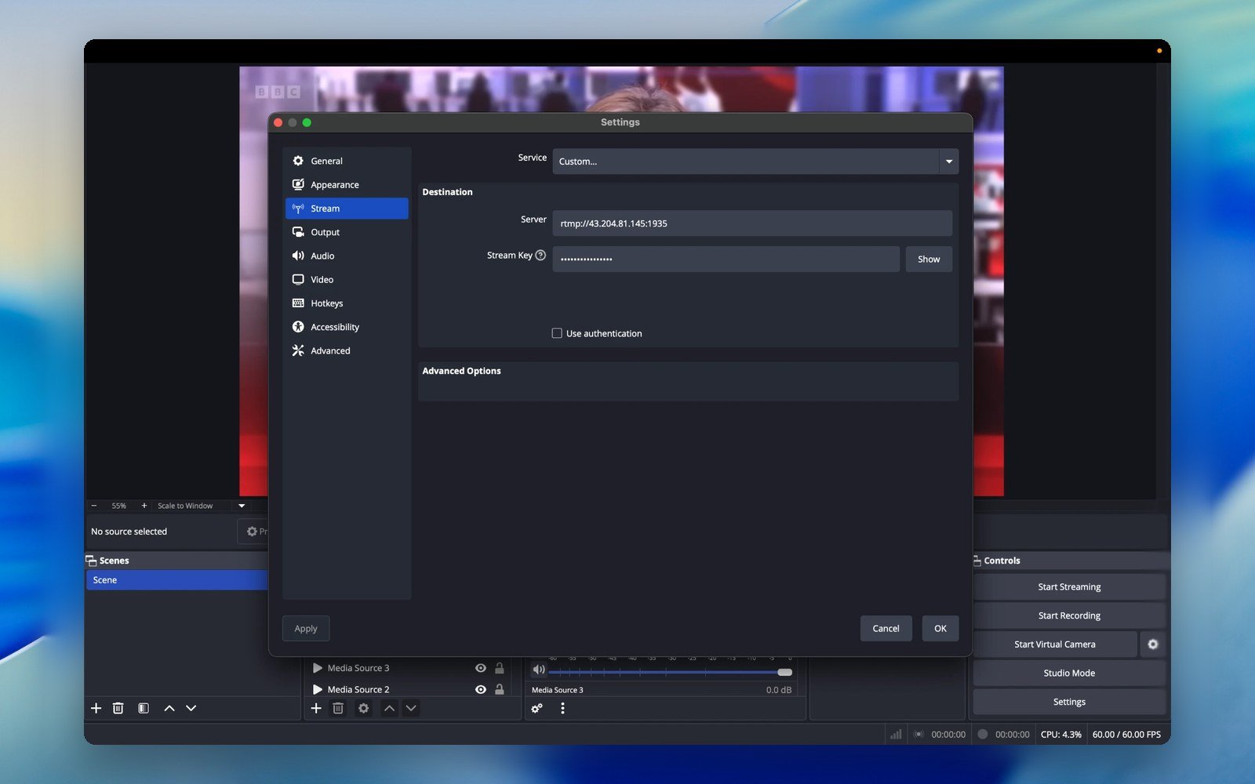The height and width of the screenshot is (784, 1255).
Task: Open the Service dropdown showing Custom...
Action: 755,162
